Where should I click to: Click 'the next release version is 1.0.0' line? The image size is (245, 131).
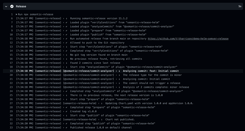(x=116, y=95)
